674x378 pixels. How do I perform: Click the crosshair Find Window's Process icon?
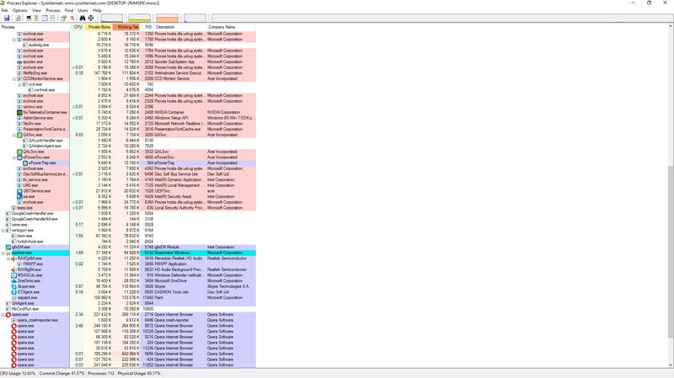coord(91,18)
